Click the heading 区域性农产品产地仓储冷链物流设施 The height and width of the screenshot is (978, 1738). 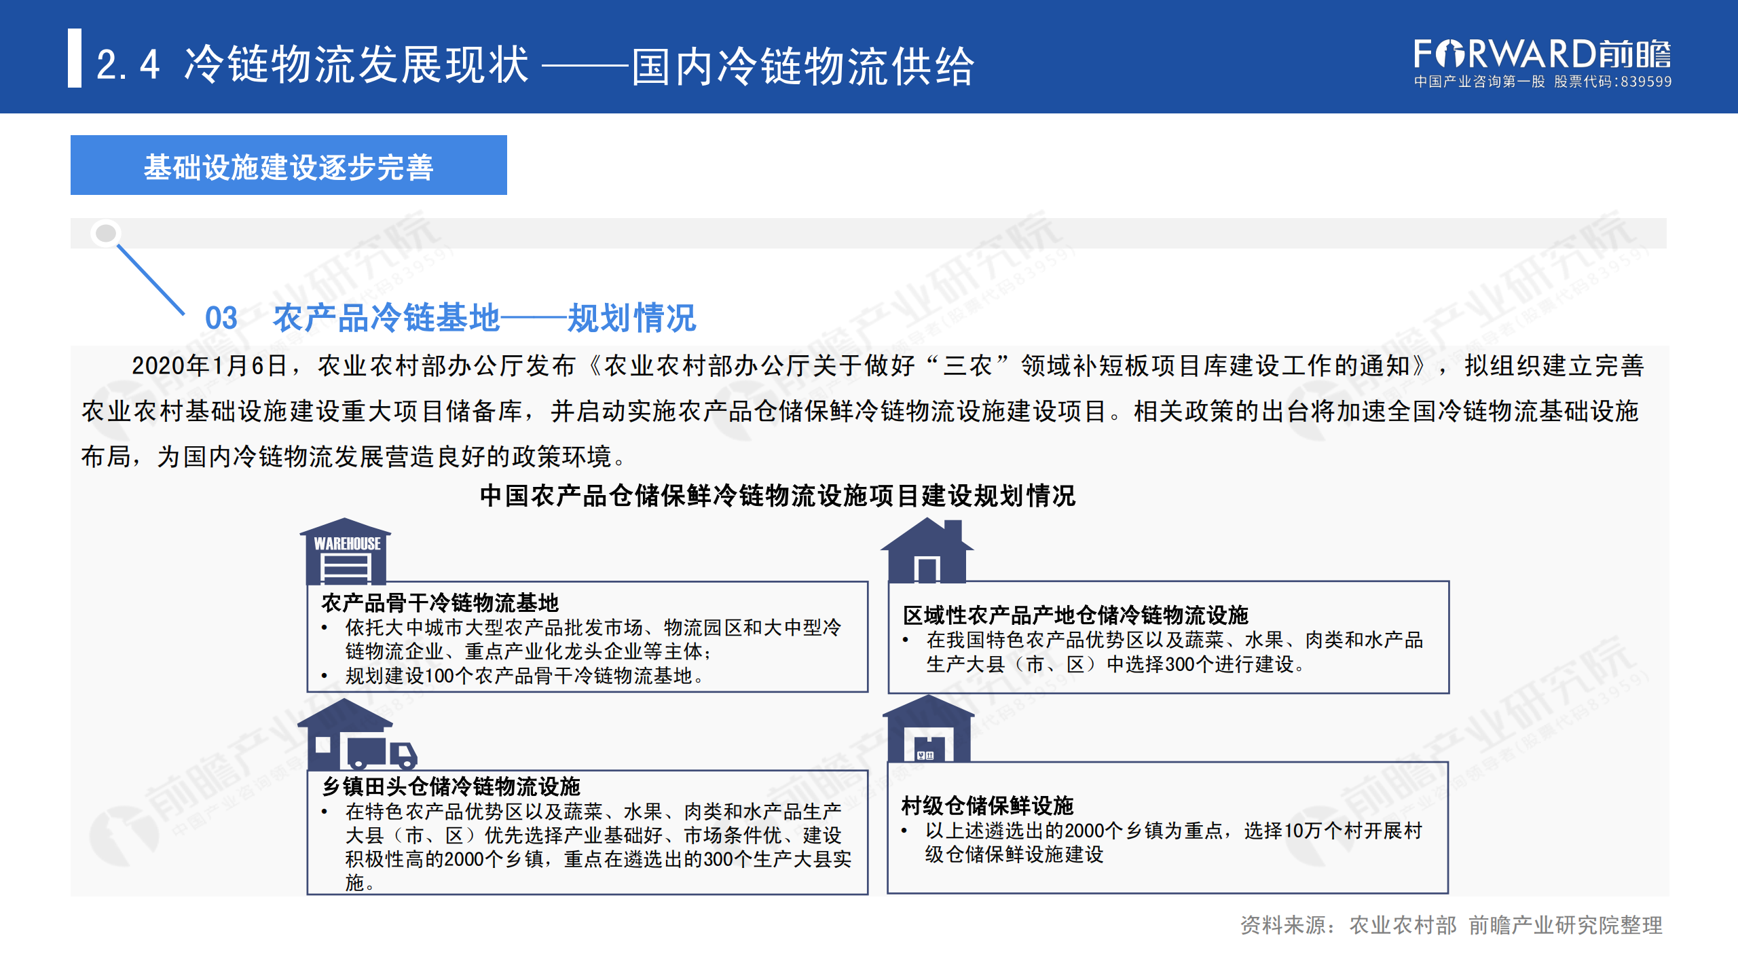(x=1075, y=615)
